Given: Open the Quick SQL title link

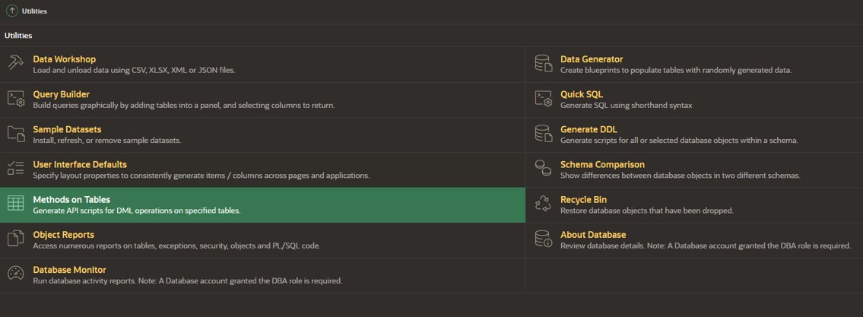Looking at the screenshot, I should [581, 94].
